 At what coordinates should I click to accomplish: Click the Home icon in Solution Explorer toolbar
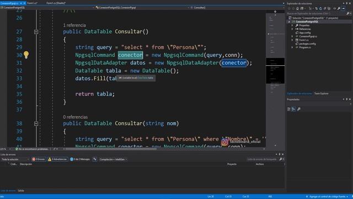[x=297, y=9]
